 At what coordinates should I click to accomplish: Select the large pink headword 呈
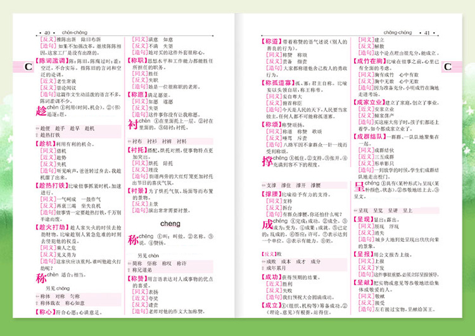click(359, 187)
